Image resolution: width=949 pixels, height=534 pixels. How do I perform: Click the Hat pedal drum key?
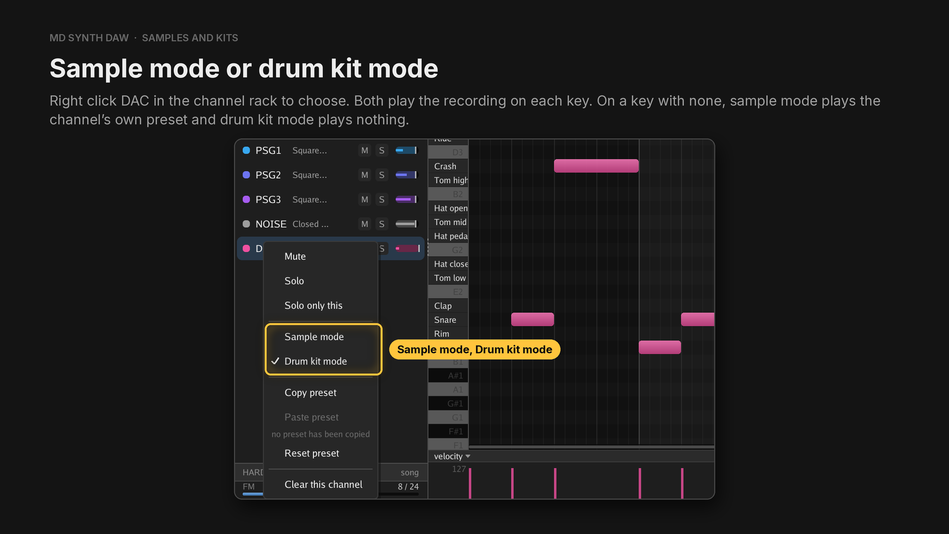point(448,236)
